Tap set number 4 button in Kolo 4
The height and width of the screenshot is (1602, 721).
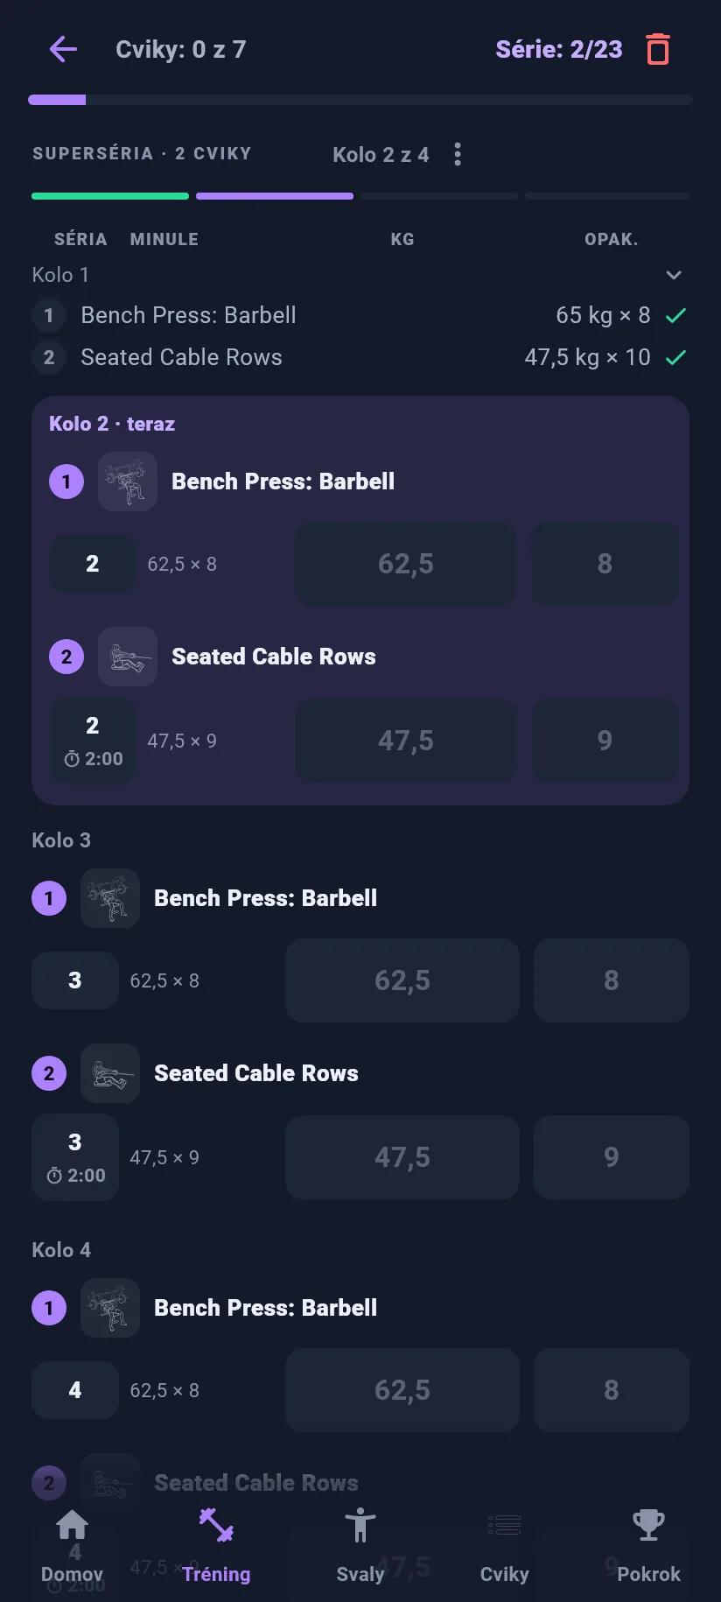pos(75,1390)
